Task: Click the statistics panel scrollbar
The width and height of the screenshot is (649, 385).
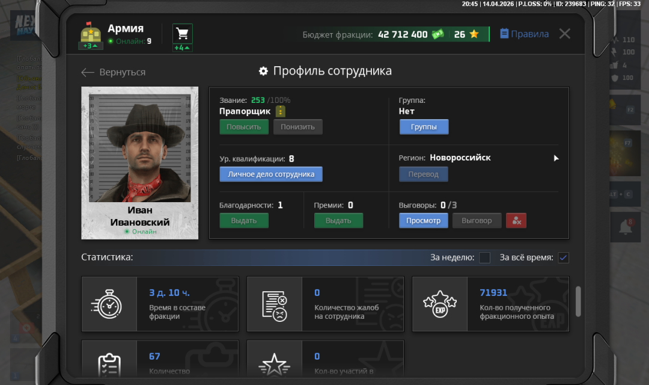Action: tap(578, 301)
